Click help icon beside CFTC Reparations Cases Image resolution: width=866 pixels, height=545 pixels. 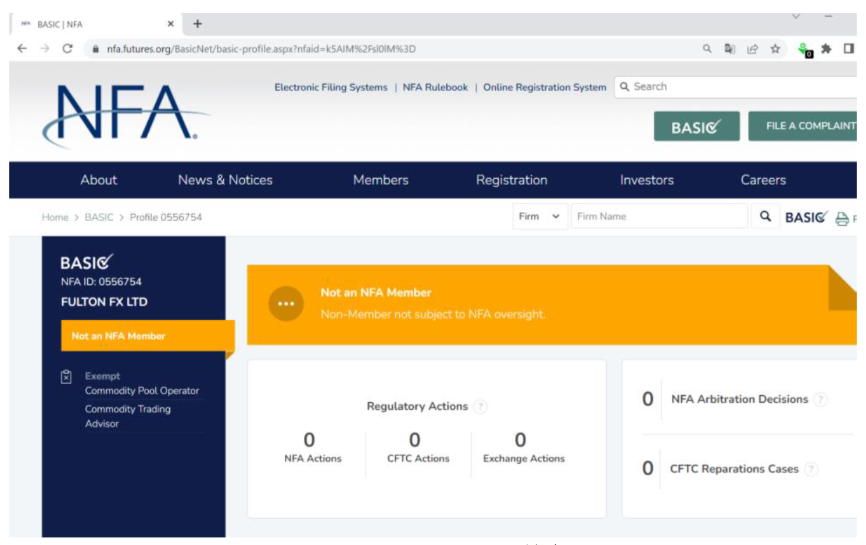pyautogui.click(x=811, y=469)
